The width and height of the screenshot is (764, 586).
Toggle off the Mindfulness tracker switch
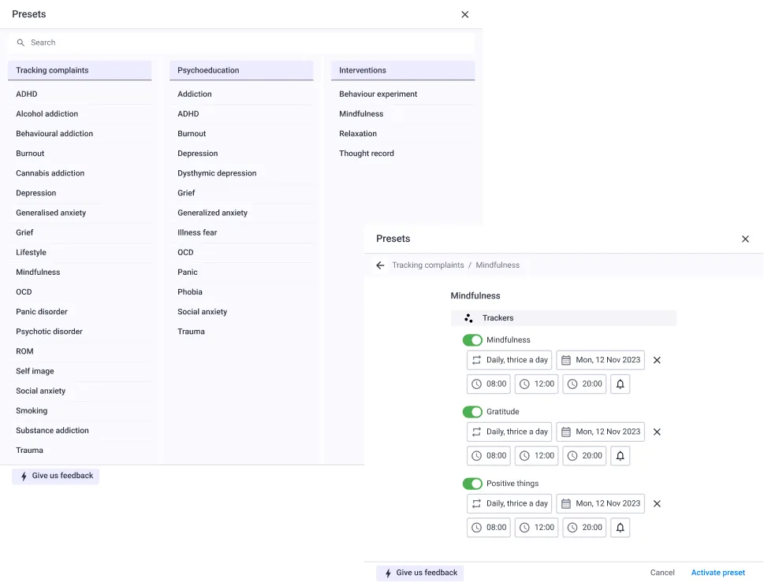point(472,340)
